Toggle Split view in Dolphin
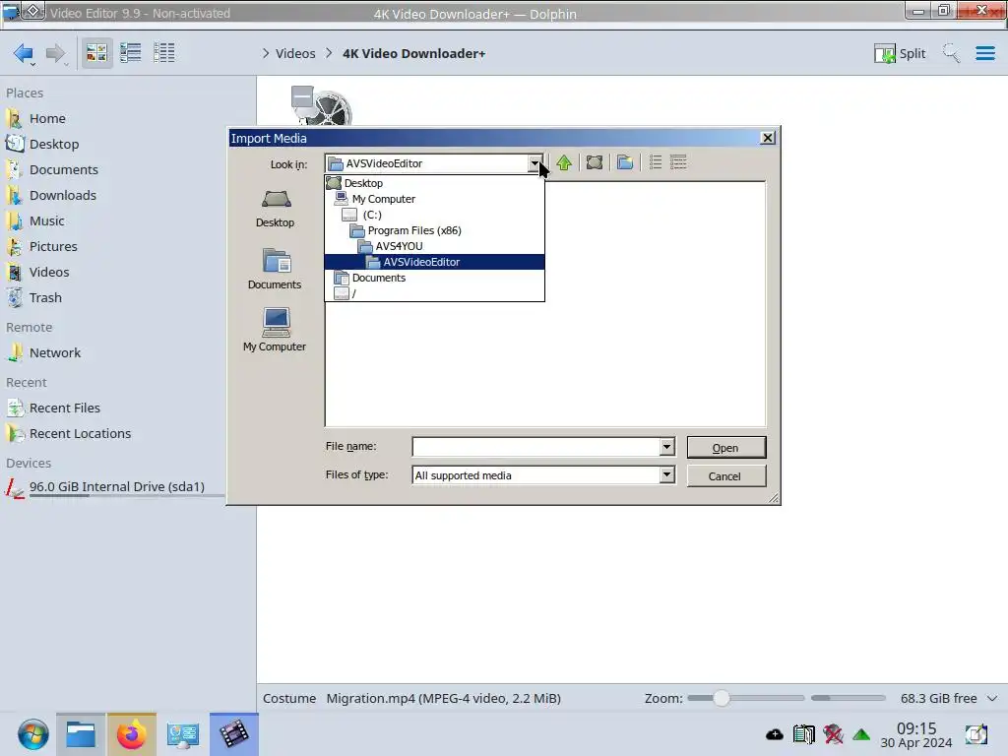The width and height of the screenshot is (1008, 756). click(900, 53)
